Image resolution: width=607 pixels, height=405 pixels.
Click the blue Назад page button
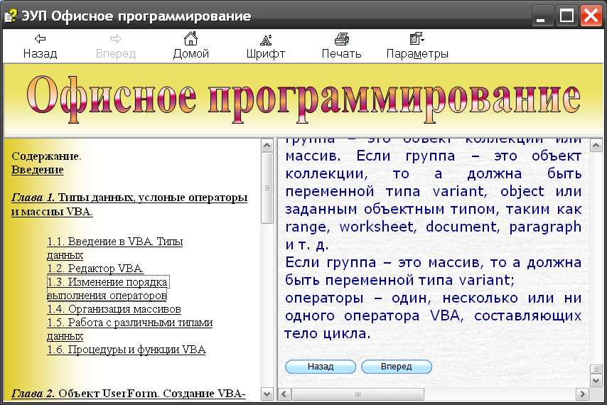[x=321, y=367]
